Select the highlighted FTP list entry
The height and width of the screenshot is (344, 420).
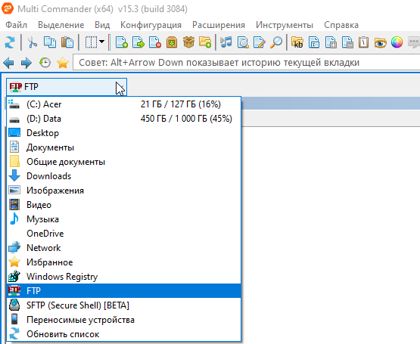tap(124, 291)
